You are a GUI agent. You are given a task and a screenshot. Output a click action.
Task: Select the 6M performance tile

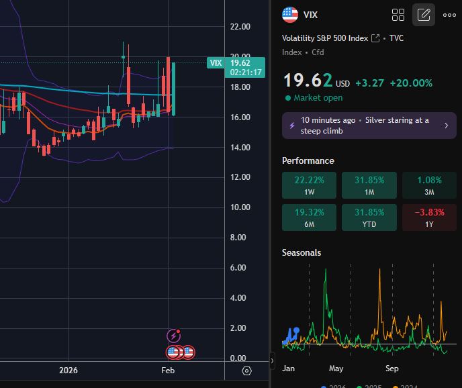click(x=309, y=217)
